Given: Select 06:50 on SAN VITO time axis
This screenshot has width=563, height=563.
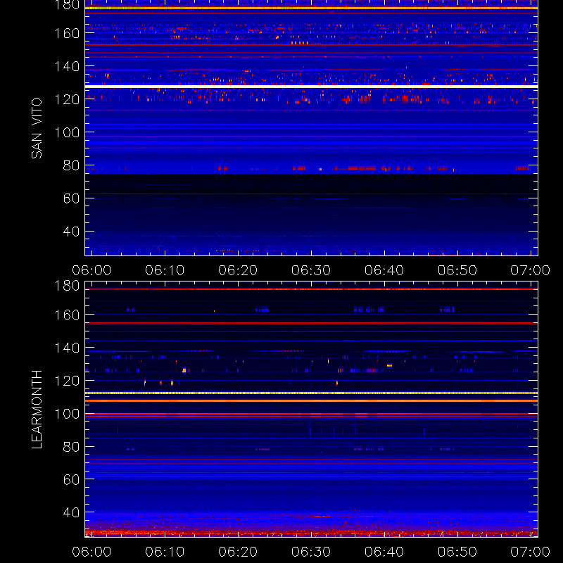Looking at the screenshot, I should pos(457,270).
